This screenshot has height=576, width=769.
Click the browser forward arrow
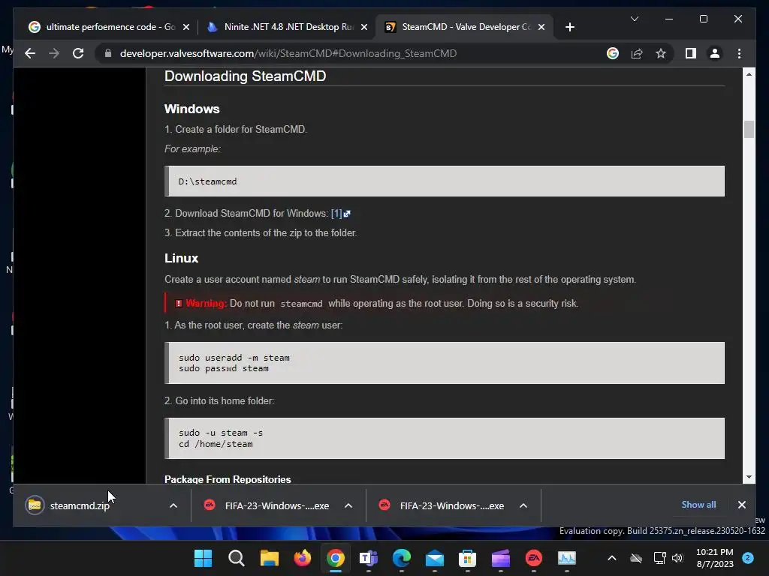pyautogui.click(x=54, y=53)
